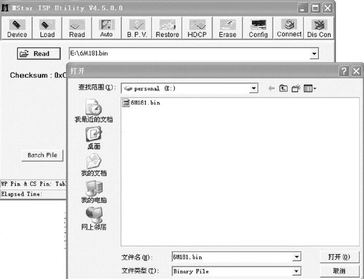The image size is (364, 279).
Task: Open 网上邻居 in the places bar
Action: (94, 219)
